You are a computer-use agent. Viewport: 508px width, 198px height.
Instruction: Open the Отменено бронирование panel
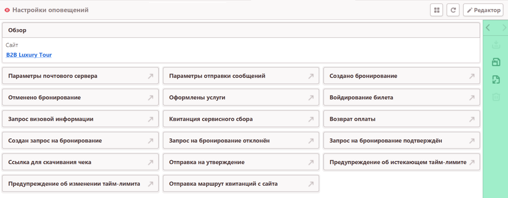80,98
